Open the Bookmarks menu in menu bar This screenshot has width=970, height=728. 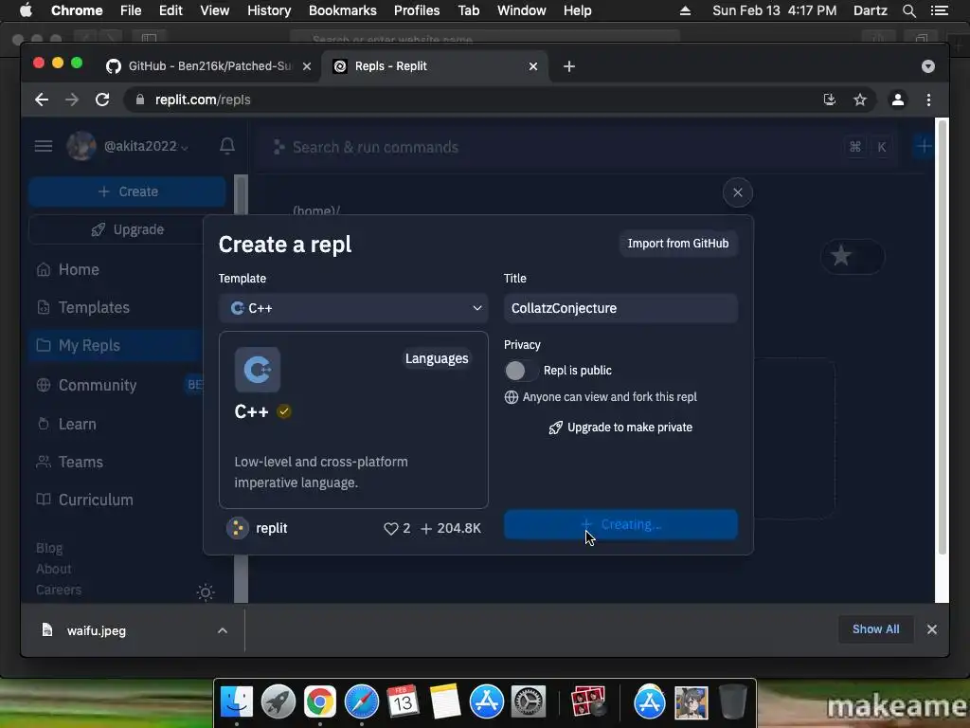pos(342,10)
